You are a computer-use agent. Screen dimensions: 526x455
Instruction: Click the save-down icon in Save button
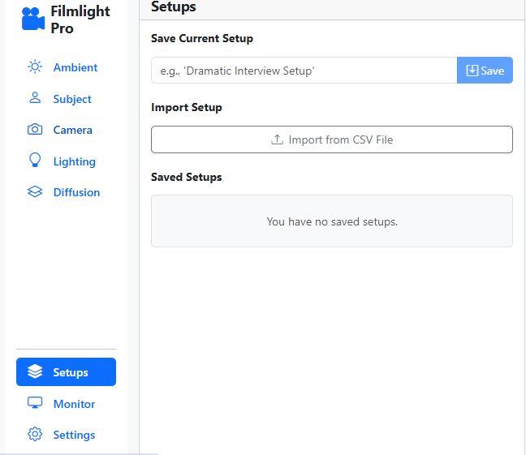472,71
